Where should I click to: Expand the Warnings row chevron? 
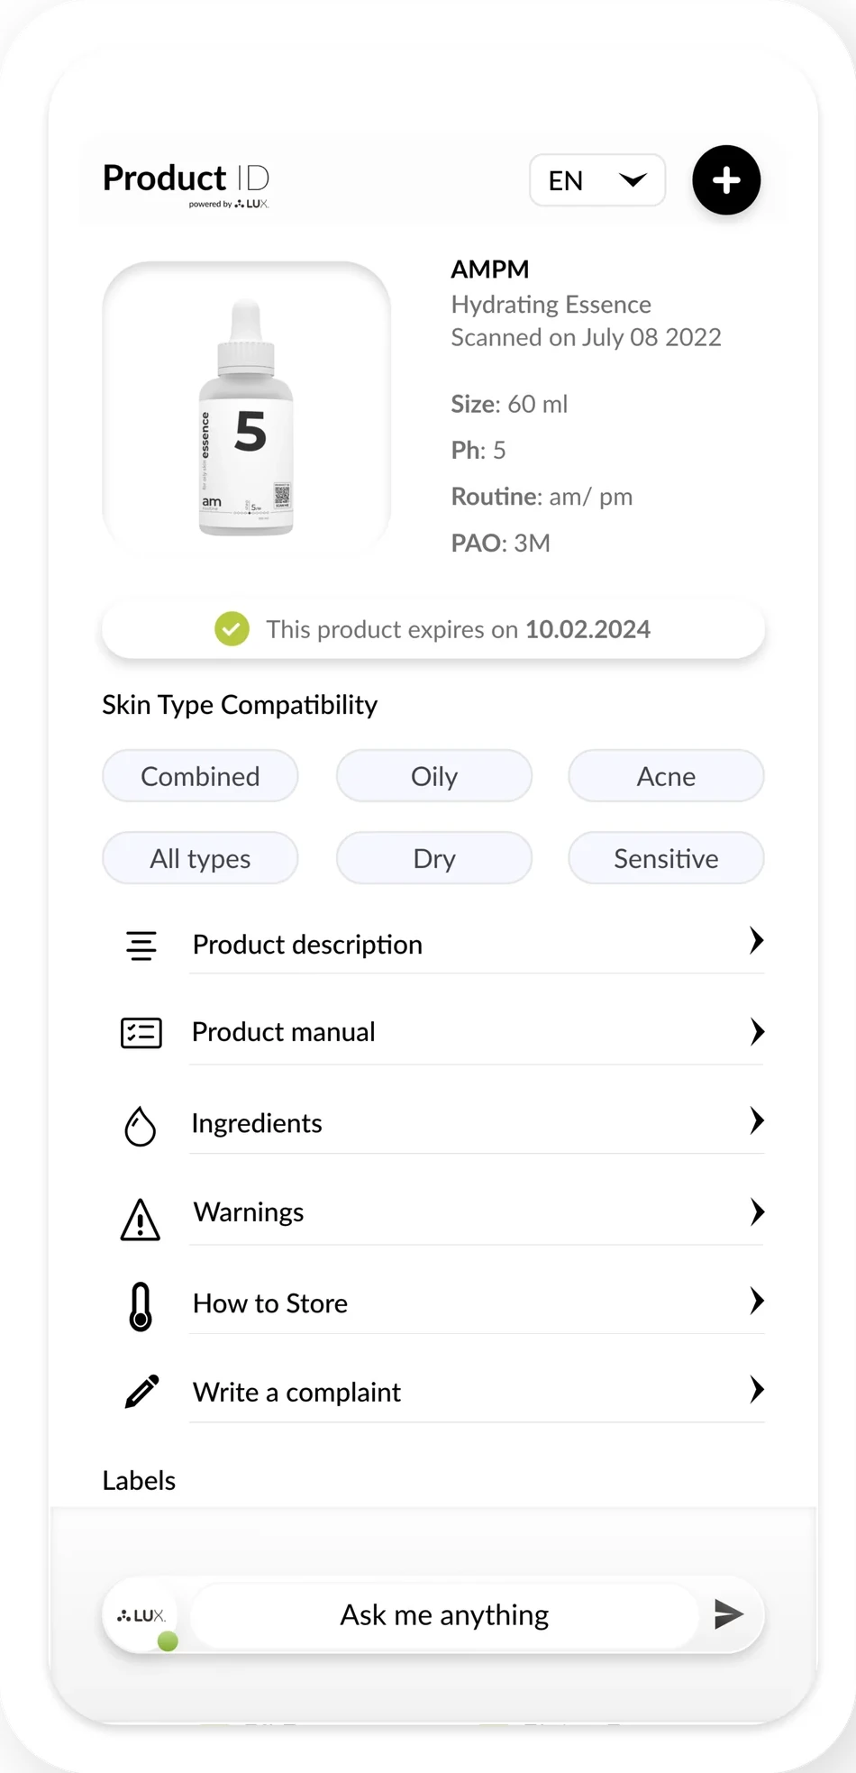pyautogui.click(x=757, y=1212)
